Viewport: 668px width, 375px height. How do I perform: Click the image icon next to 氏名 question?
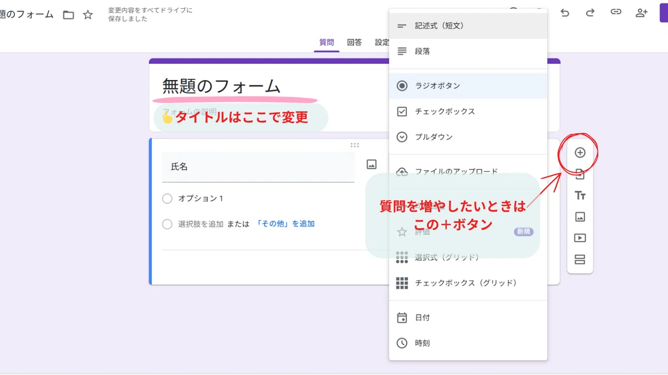pyautogui.click(x=371, y=164)
